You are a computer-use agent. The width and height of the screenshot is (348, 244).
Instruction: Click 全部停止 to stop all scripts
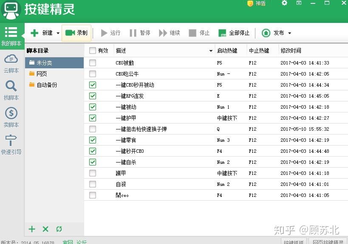pos(234,33)
